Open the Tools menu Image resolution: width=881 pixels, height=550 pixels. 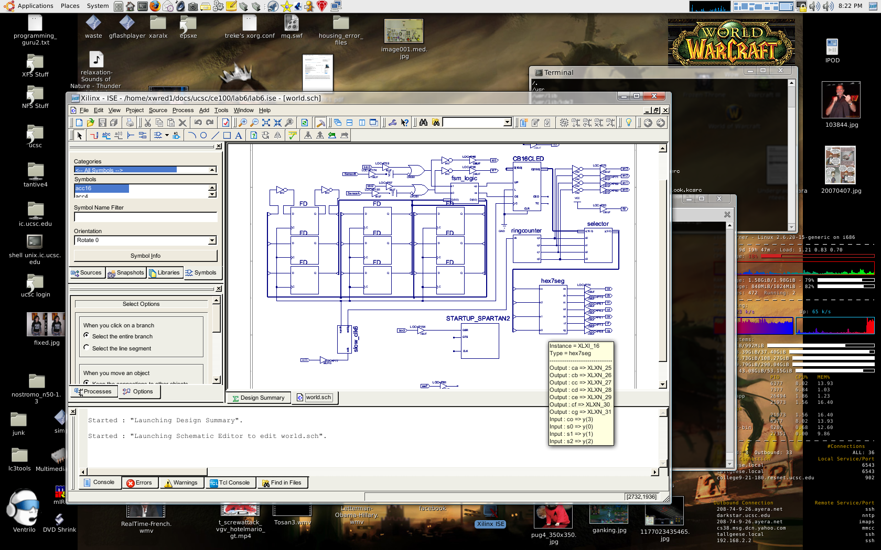[x=221, y=110]
